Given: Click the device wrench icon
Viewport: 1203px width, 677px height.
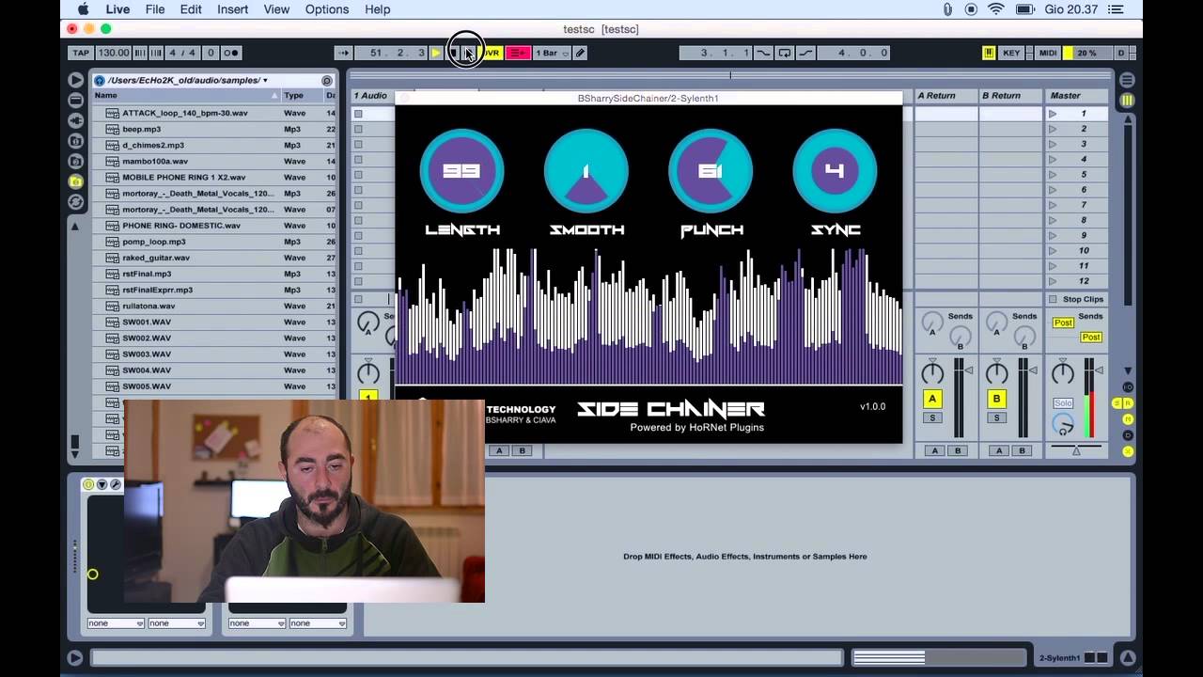Looking at the screenshot, I should click(x=116, y=484).
